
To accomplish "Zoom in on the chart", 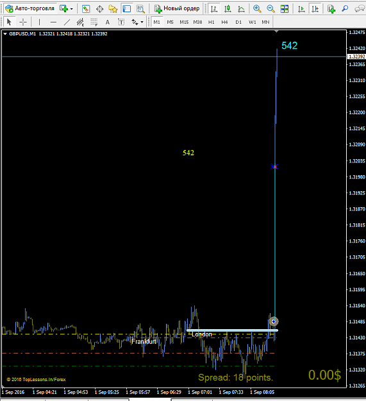I will click(257, 9).
